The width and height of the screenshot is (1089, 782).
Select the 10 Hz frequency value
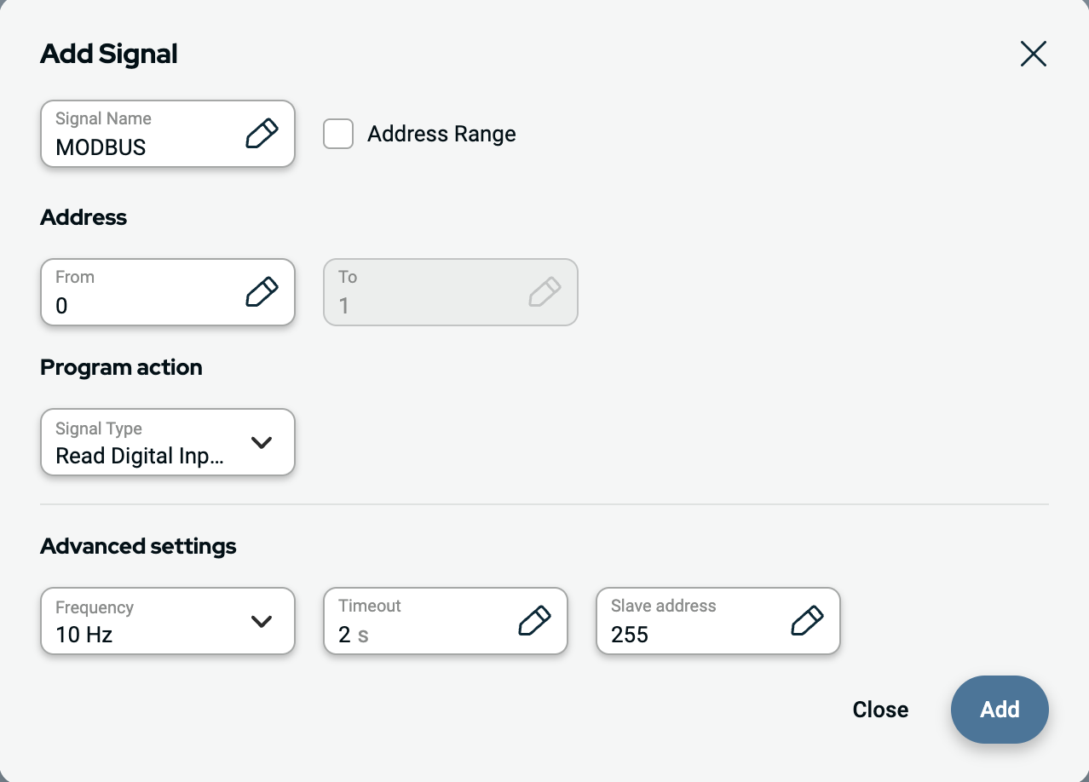(x=84, y=635)
